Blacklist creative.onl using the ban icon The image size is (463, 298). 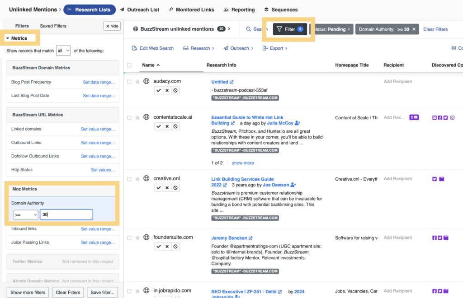pyautogui.click(x=176, y=187)
